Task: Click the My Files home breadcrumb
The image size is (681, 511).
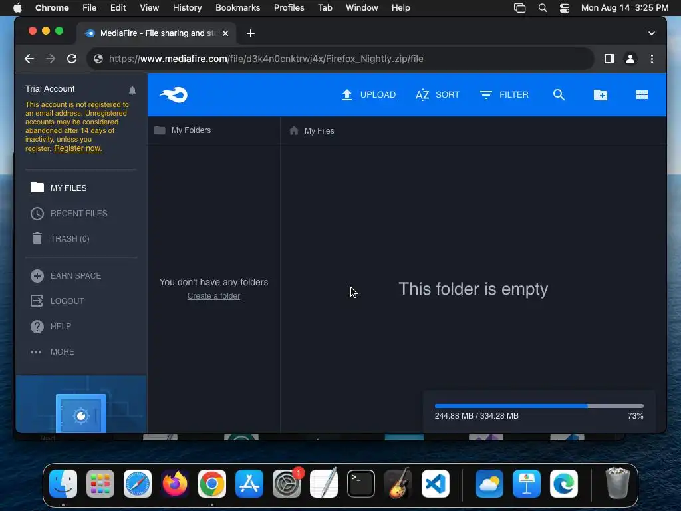Action: coord(312,131)
